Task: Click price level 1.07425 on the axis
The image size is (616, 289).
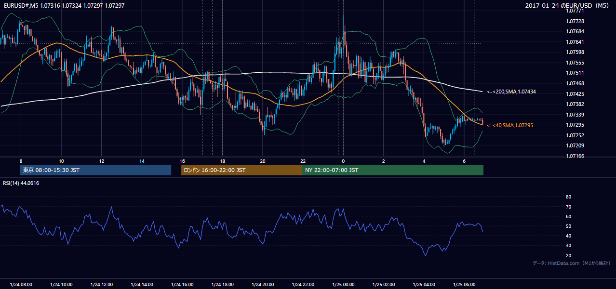Action: 576,94
